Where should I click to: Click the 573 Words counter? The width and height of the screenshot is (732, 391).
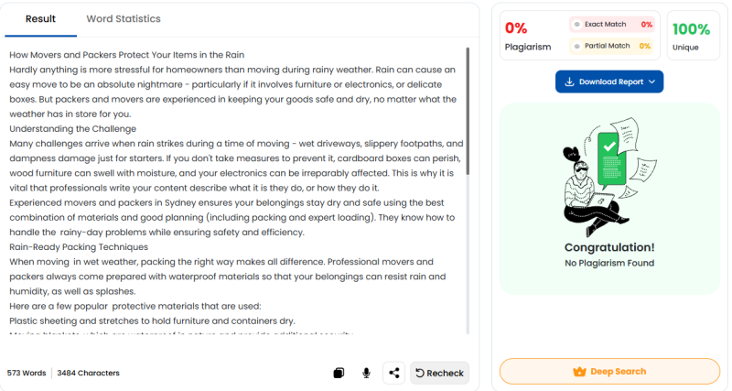tap(27, 373)
